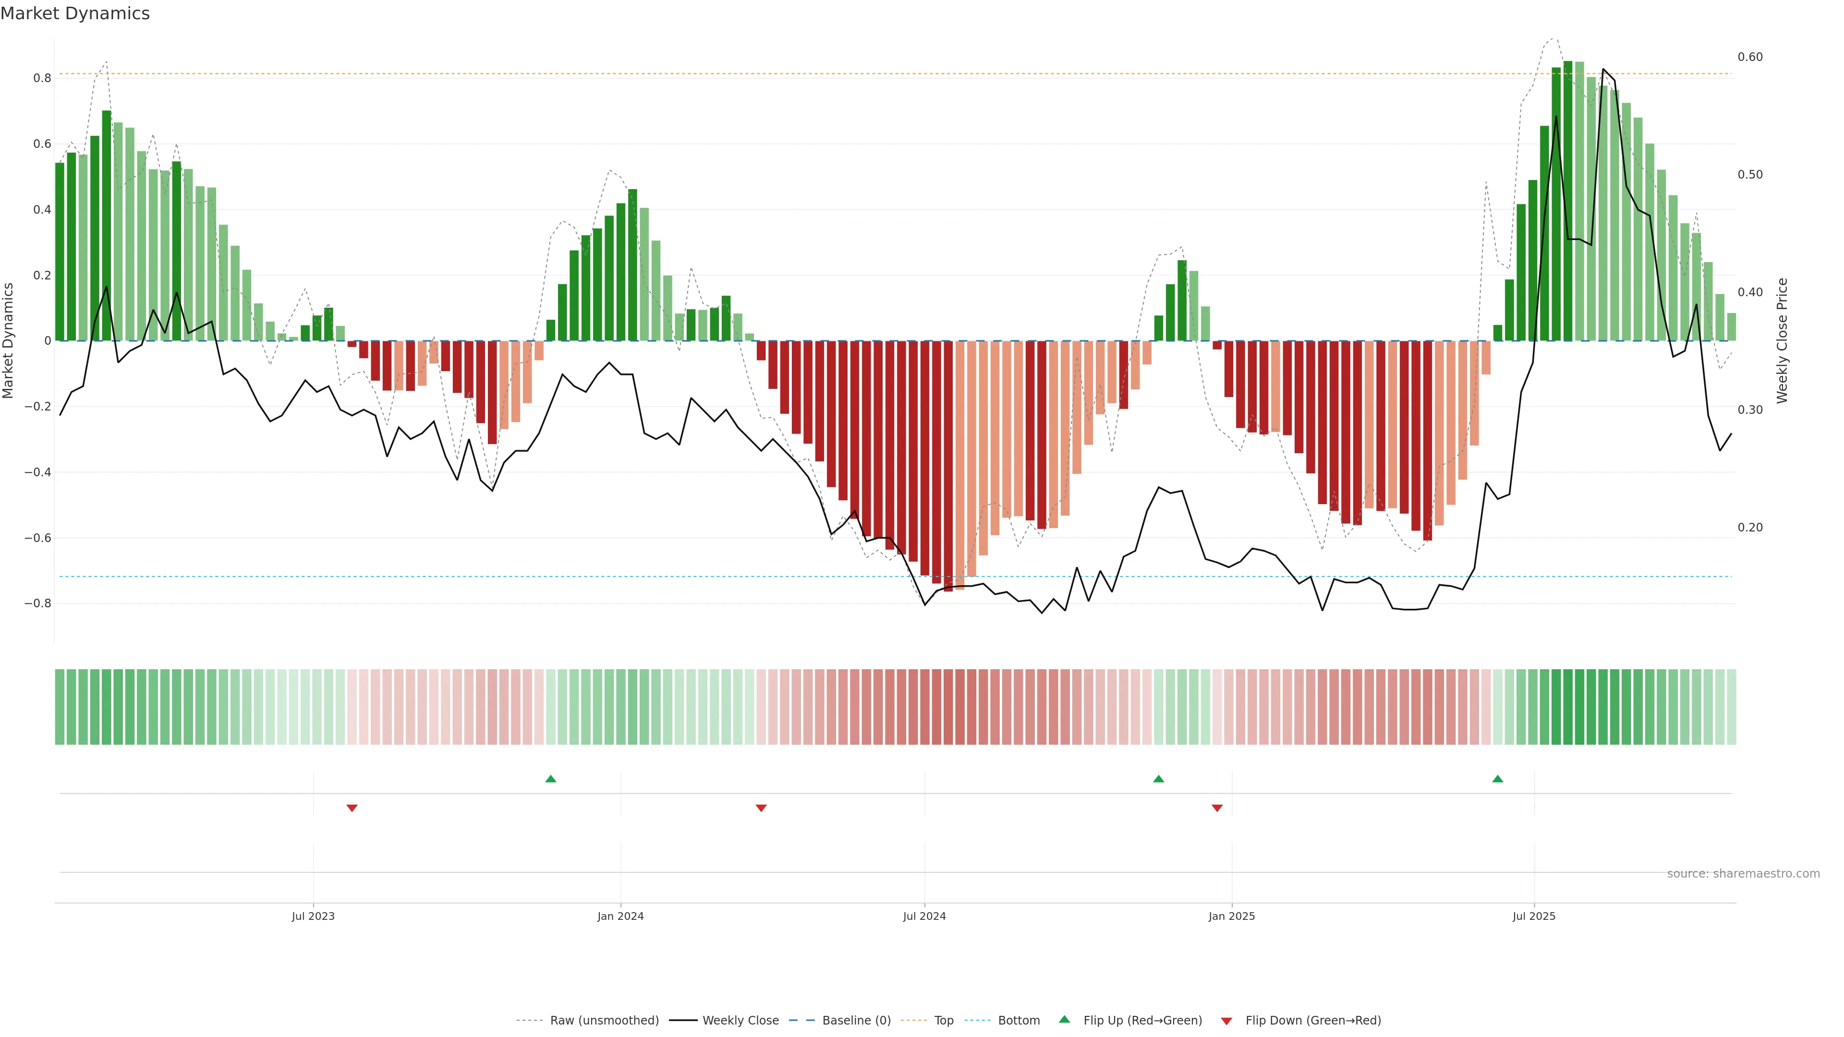Click the Jul 2024 axis label
1844x1037 pixels.
[x=924, y=916]
